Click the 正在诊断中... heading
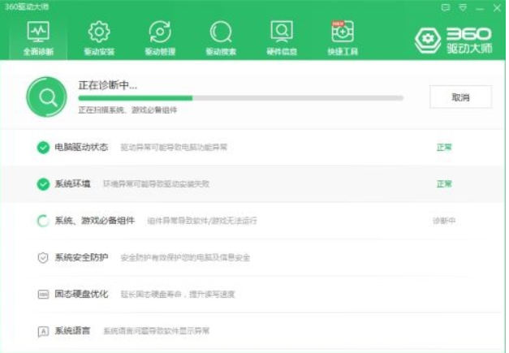This screenshot has width=509, height=353. (x=107, y=85)
